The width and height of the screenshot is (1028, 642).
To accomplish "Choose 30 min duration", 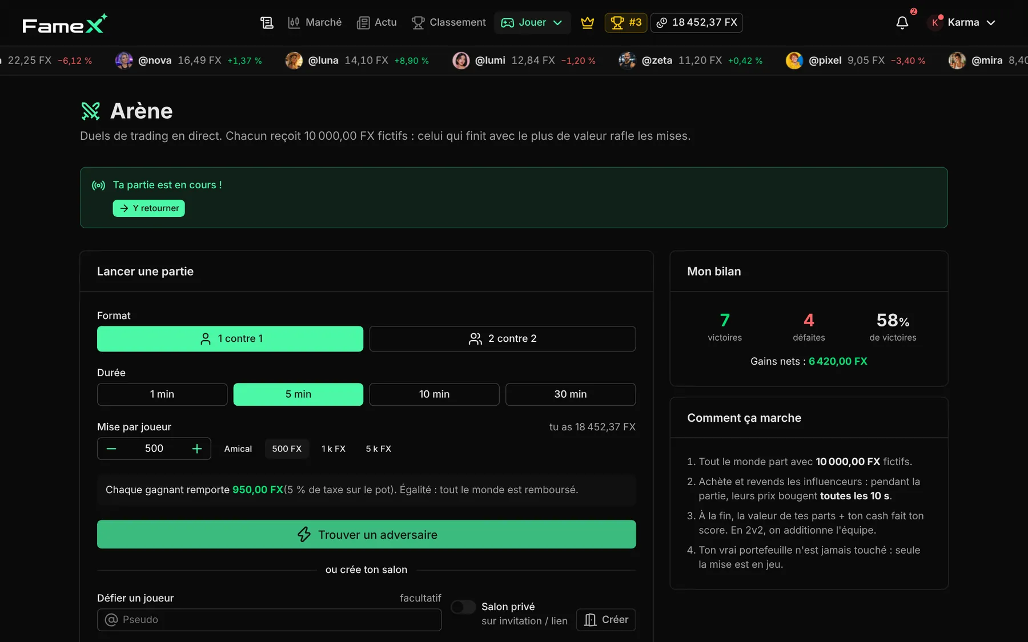I will point(571,394).
